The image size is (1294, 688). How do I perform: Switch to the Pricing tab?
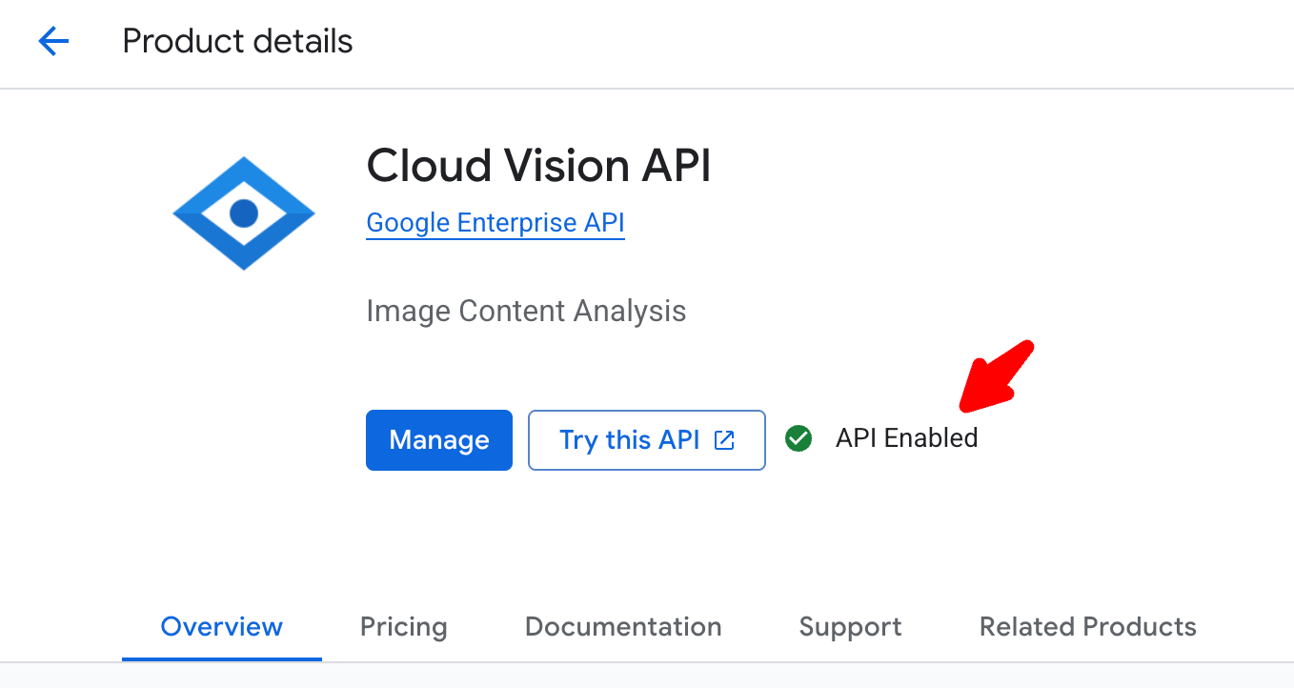click(404, 627)
